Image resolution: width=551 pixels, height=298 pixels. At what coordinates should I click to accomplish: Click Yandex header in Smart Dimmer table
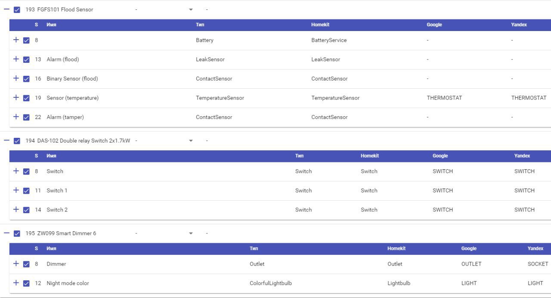click(536, 248)
